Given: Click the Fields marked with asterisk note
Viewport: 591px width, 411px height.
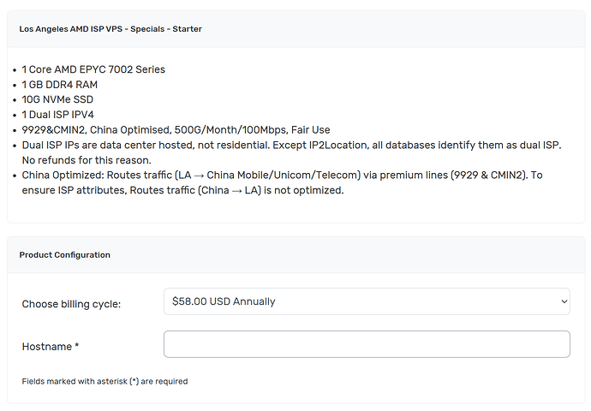Looking at the screenshot, I should (104, 381).
